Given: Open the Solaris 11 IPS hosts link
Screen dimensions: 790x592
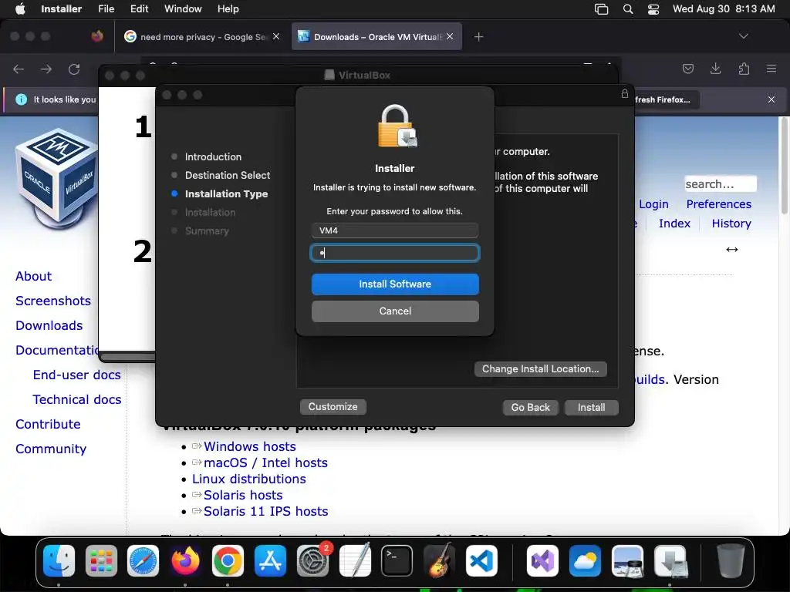Looking at the screenshot, I should [265, 511].
